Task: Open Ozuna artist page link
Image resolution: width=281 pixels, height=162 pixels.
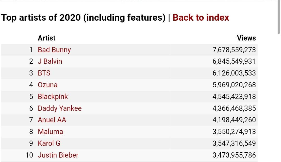Action: 47,85
